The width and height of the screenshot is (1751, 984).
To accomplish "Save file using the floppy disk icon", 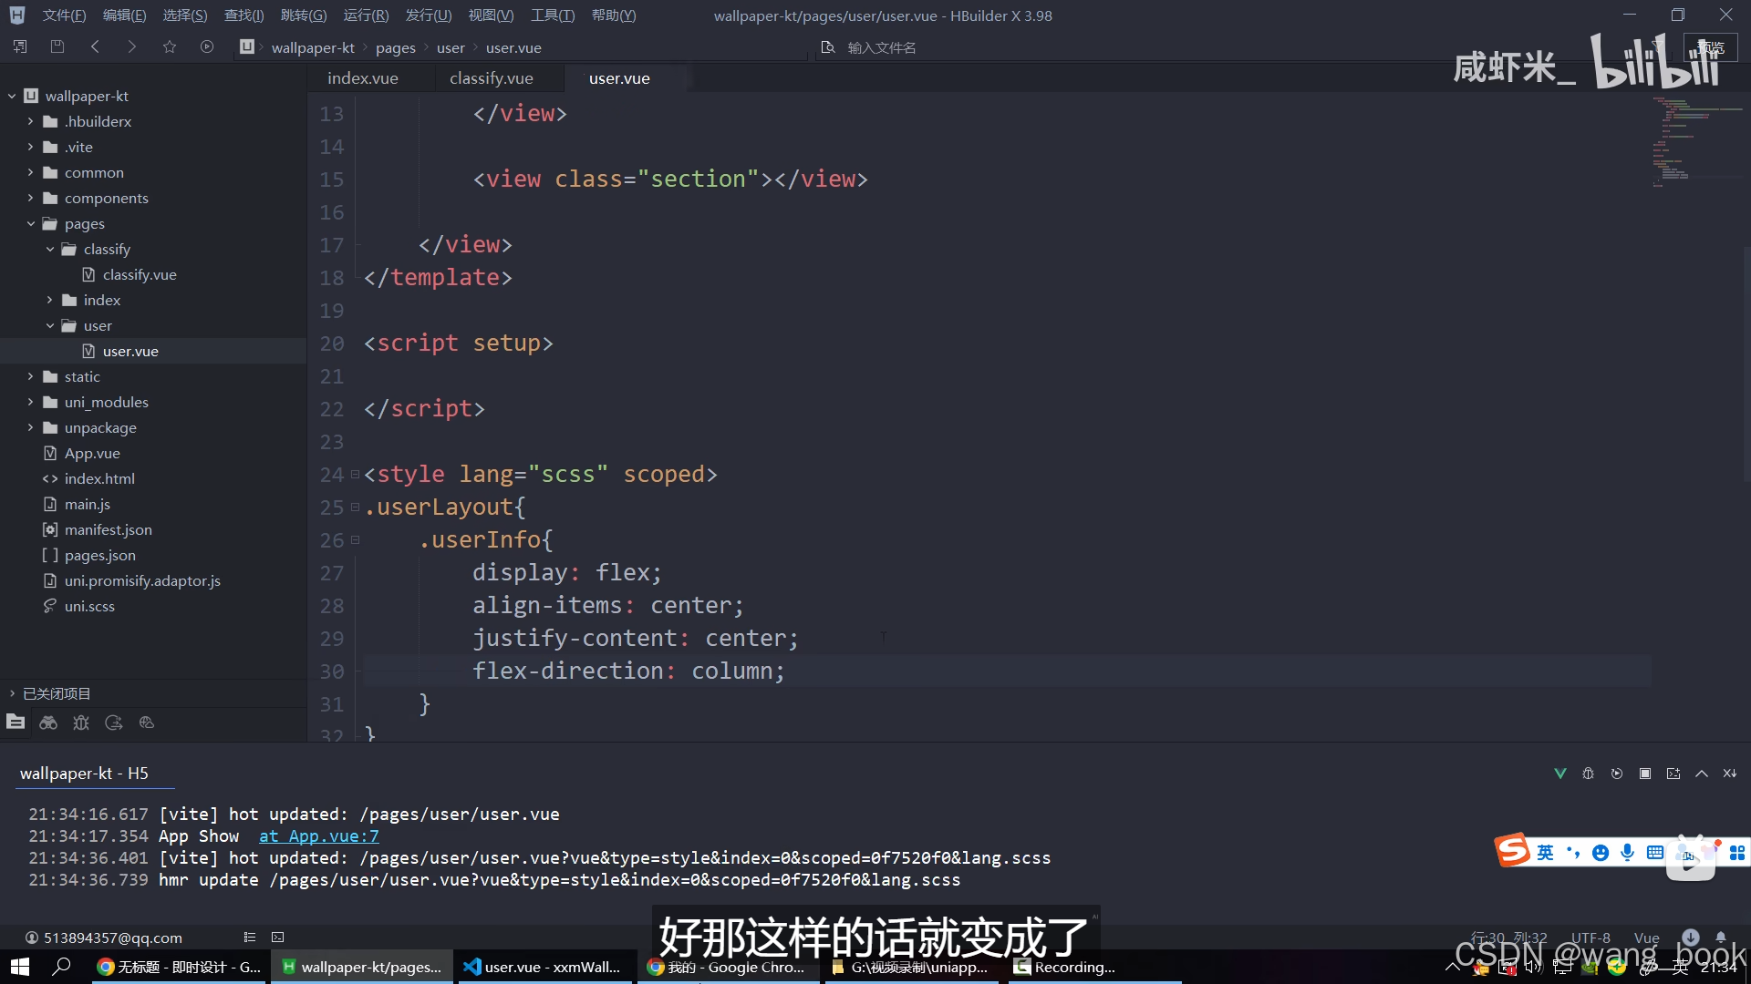I will click(x=57, y=46).
